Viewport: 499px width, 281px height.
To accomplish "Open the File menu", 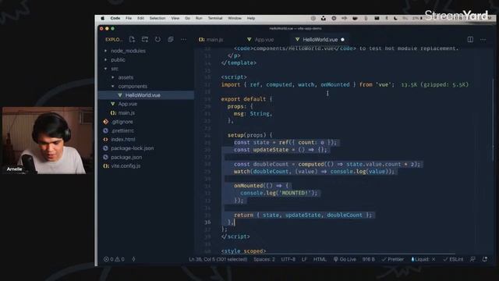I will point(129,18).
